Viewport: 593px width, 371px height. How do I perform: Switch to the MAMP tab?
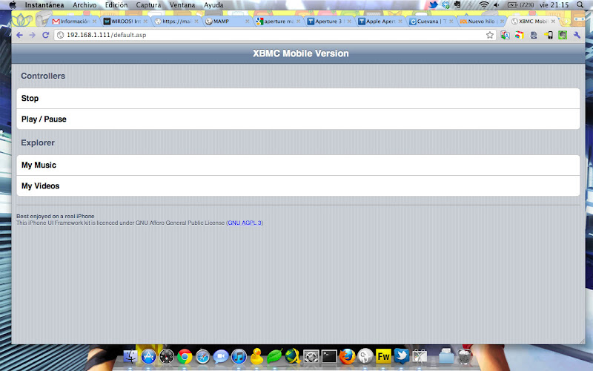tap(227, 22)
